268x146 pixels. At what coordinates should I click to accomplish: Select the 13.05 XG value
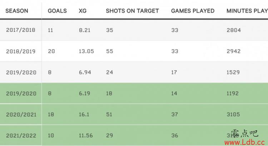tap(86, 51)
